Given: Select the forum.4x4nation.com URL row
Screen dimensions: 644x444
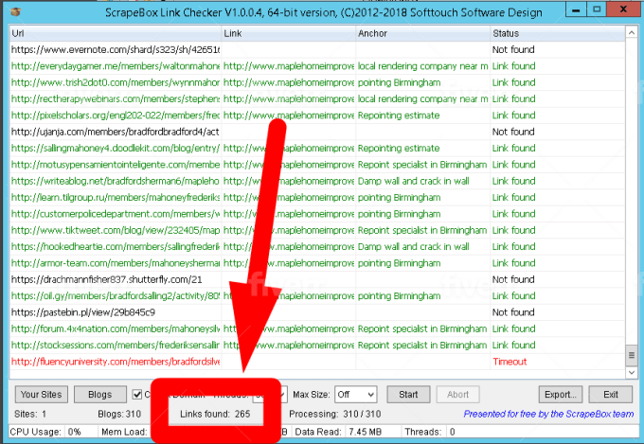Looking at the screenshot, I should pyautogui.click(x=317, y=329).
